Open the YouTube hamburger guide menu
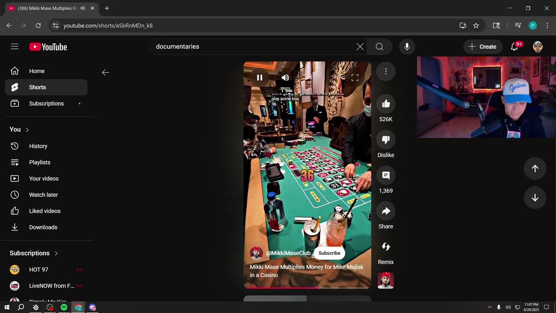 click(15, 47)
